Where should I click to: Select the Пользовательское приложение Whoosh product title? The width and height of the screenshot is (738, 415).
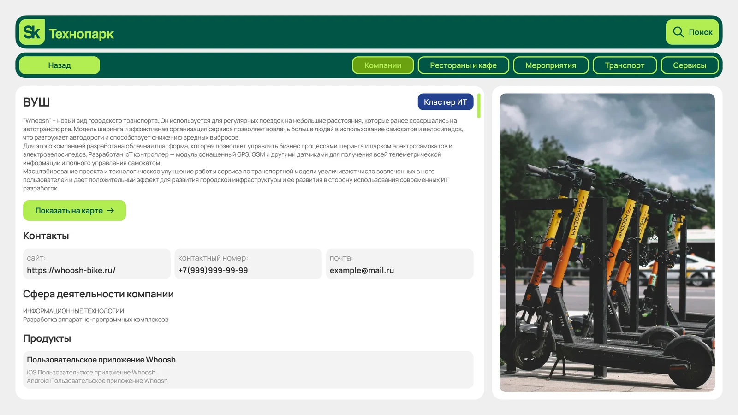click(101, 360)
